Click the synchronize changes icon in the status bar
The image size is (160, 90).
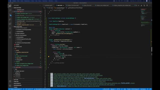(x=23, y=89)
